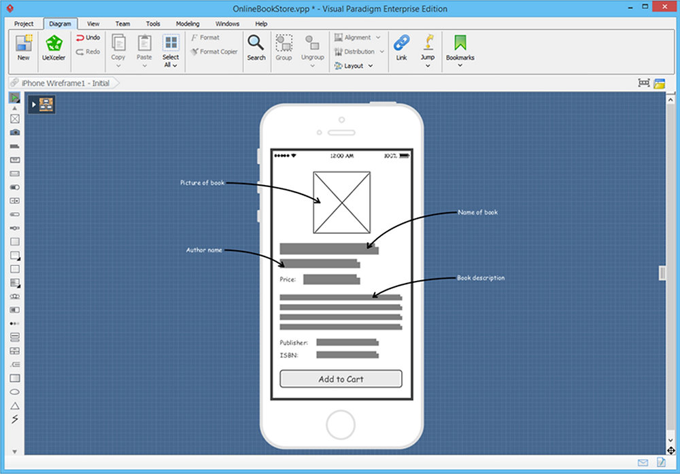
Task: Click the fit-to-window icon above canvas
Action: coord(644,83)
